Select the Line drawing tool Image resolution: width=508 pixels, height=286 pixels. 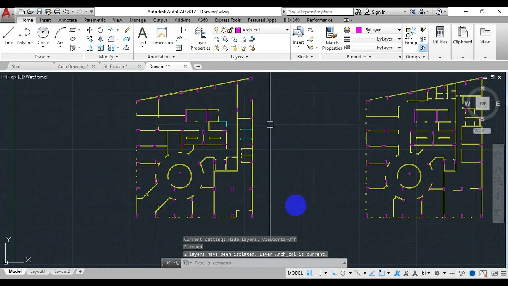[8, 36]
